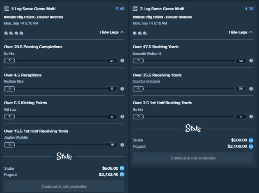
Task: Click the clock icon on Rashee Rice Receptions leg
Action: point(122,89)
